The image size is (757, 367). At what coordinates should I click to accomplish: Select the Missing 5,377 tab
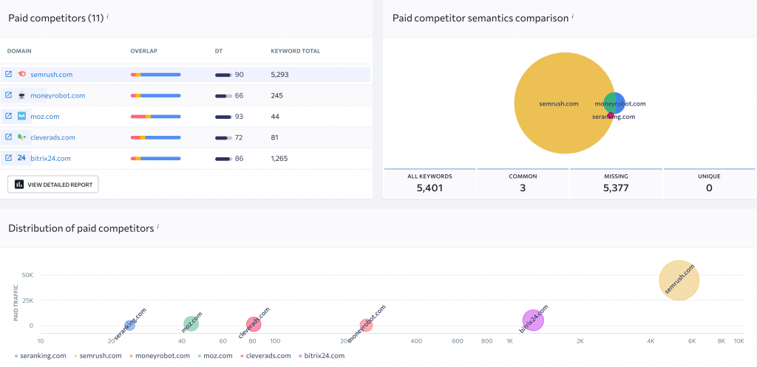tap(616, 183)
